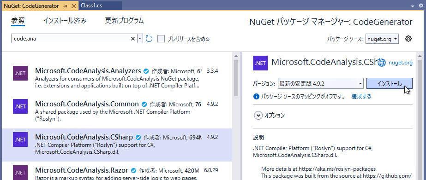Click the Microsoft.CodeAnalysis.CSharp list .NET icon

[x=20, y=139]
